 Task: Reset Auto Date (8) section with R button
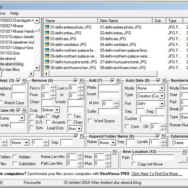[164, 81]
